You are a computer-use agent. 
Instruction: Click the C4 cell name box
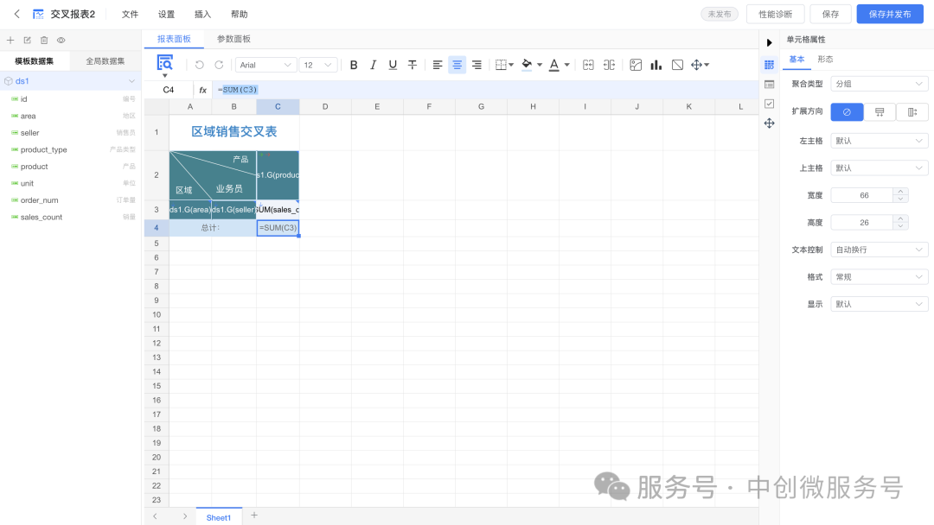(x=169, y=90)
